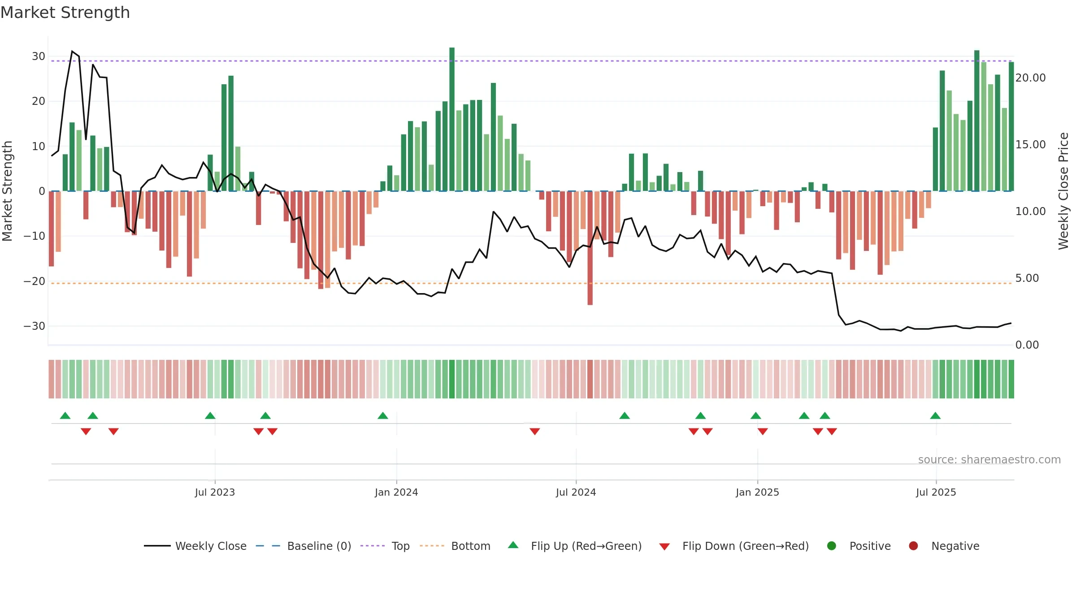Click the red flip-down triangle just after Jan 2025
This screenshot has width=1076, height=605.
(763, 431)
